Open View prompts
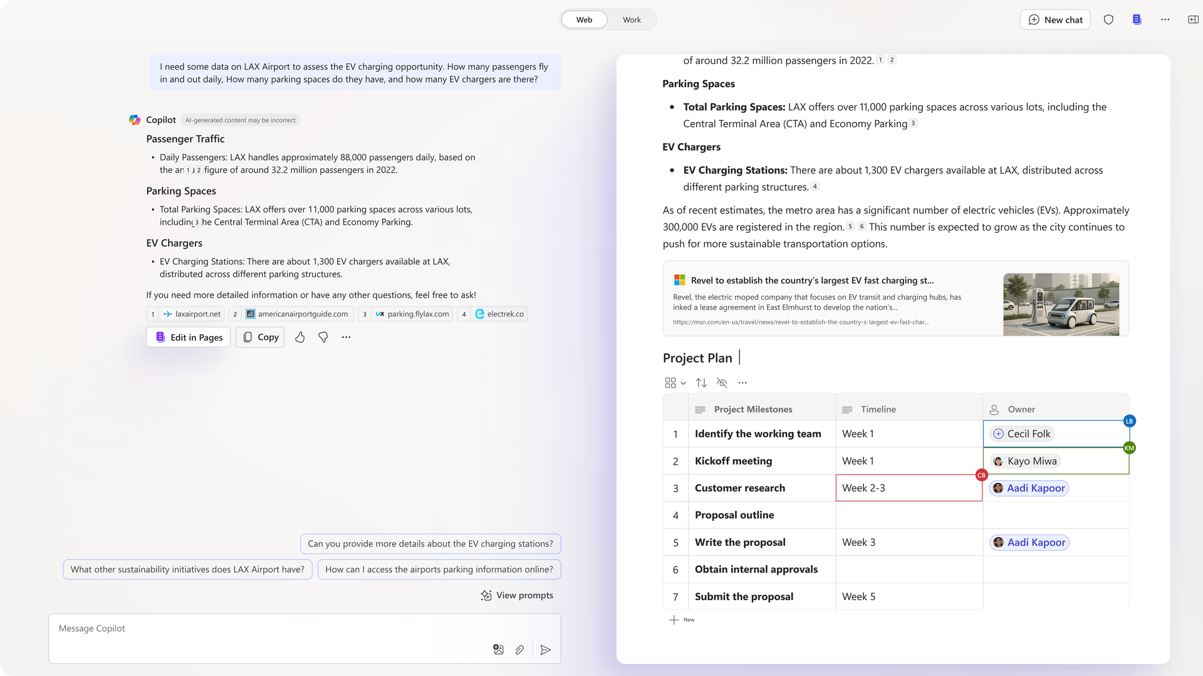The height and width of the screenshot is (676, 1203). click(x=517, y=595)
